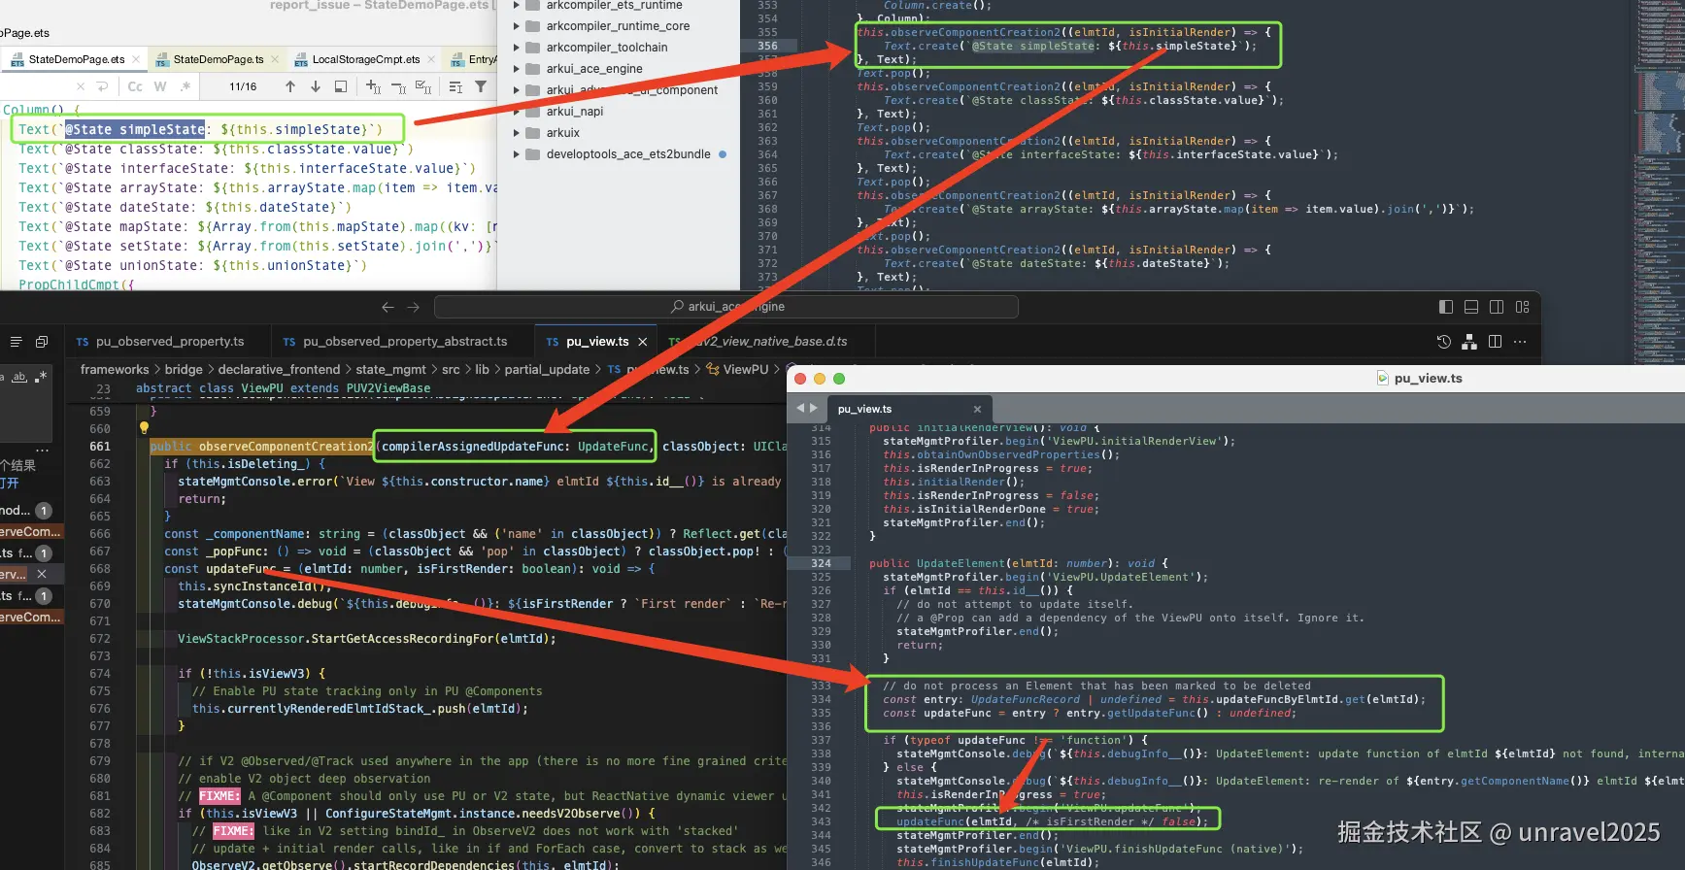Click the lightbulb quick-fix icon at line 660
The height and width of the screenshot is (870, 1685).
point(144,428)
